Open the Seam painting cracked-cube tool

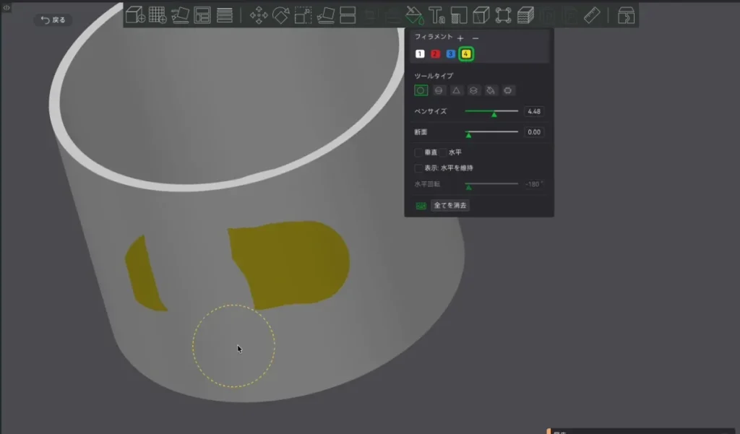(481, 15)
